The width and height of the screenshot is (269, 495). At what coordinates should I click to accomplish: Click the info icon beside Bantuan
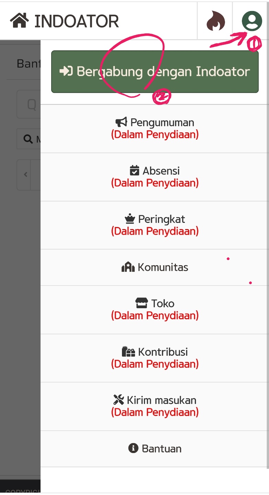[133, 448]
